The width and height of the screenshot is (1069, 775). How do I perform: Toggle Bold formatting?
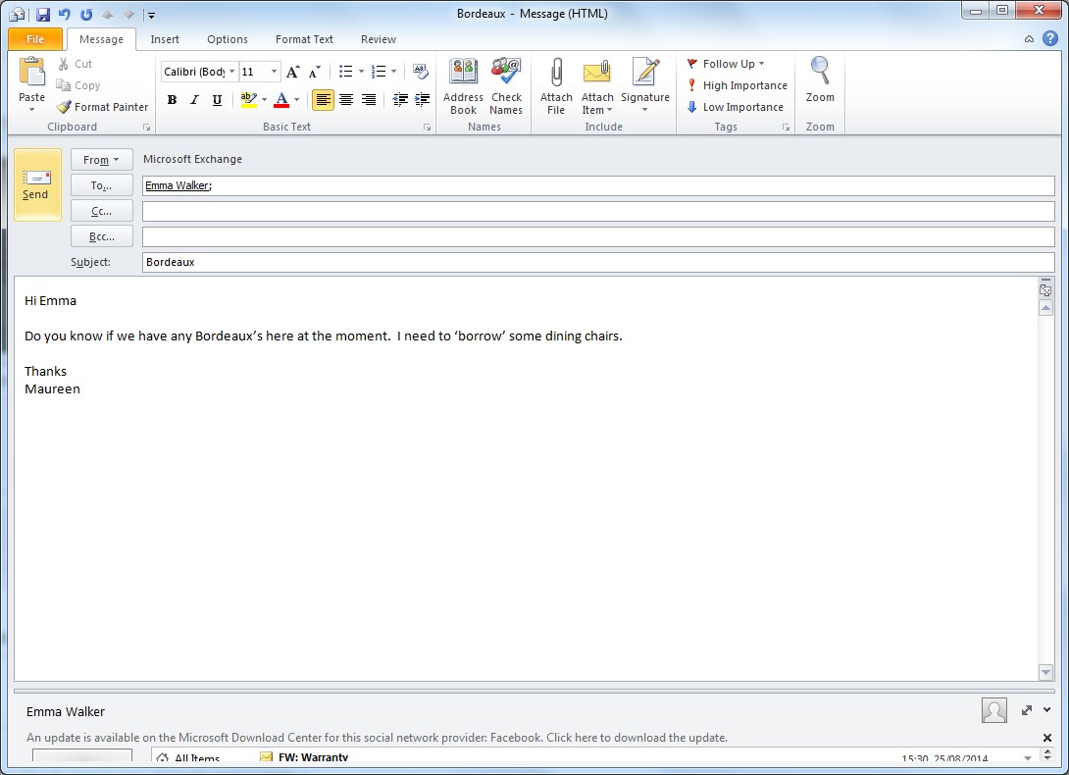tap(172, 100)
